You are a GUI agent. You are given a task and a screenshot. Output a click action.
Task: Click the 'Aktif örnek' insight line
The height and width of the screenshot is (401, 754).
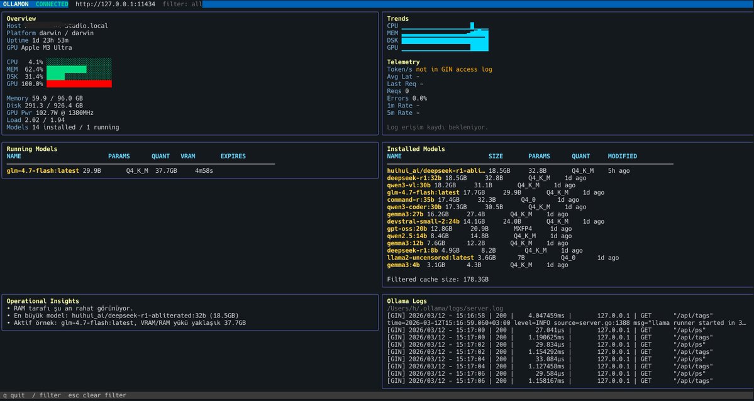pyautogui.click(x=126, y=322)
